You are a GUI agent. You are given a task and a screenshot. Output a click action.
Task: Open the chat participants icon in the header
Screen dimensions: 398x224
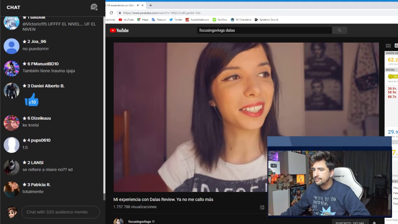(94, 7)
